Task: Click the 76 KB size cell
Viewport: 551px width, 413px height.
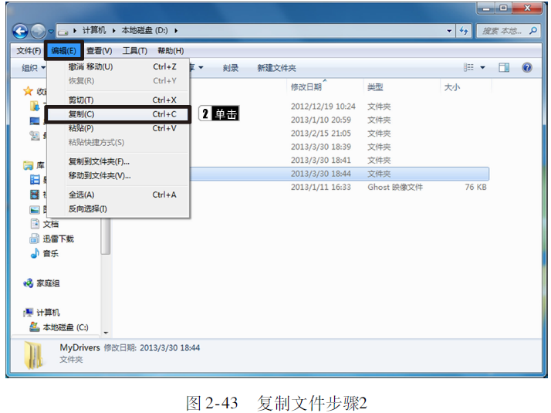Action: 476,187
